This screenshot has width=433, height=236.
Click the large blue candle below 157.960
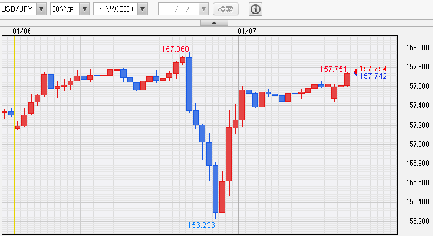point(189,84)
